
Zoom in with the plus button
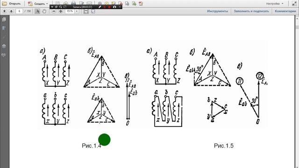[61, 11]
